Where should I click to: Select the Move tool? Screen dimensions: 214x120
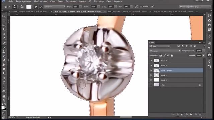point(4,16)
